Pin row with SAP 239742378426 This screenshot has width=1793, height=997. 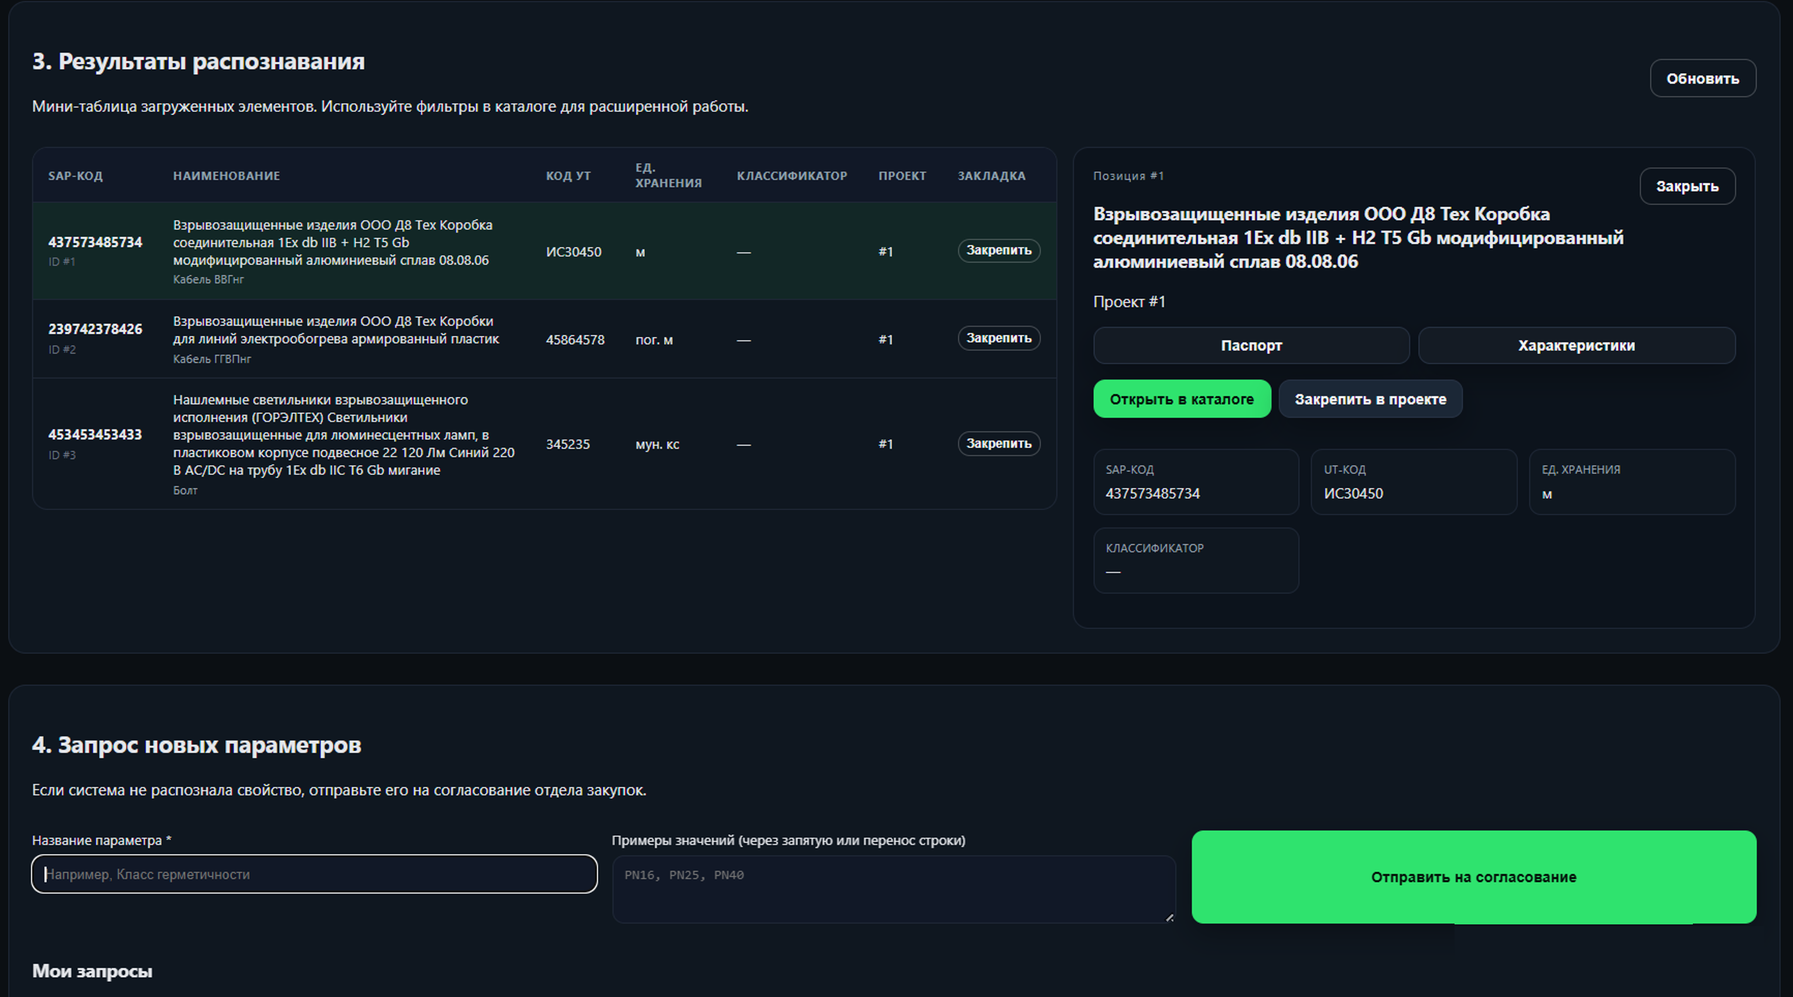pyautogui.click(x=998, y=338)
